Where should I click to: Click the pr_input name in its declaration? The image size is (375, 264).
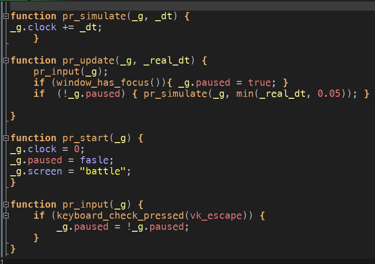[x=86, y=205]
